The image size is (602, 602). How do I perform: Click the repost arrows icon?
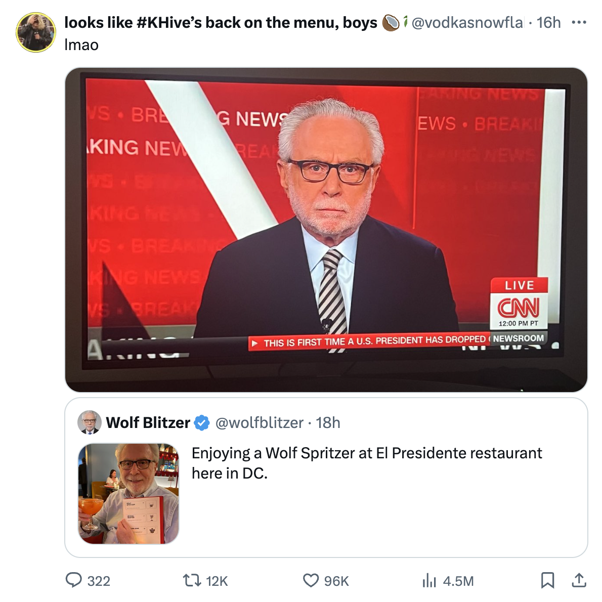192,580
